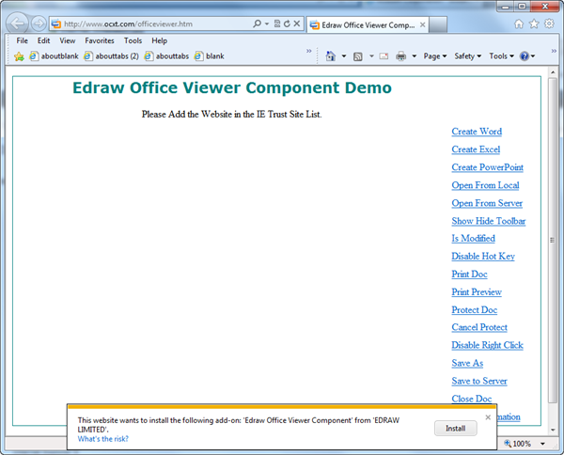Open the zoom level 100% dropdown arrow
The height and width of the screenshot is (455, 564).
point(542,444)
